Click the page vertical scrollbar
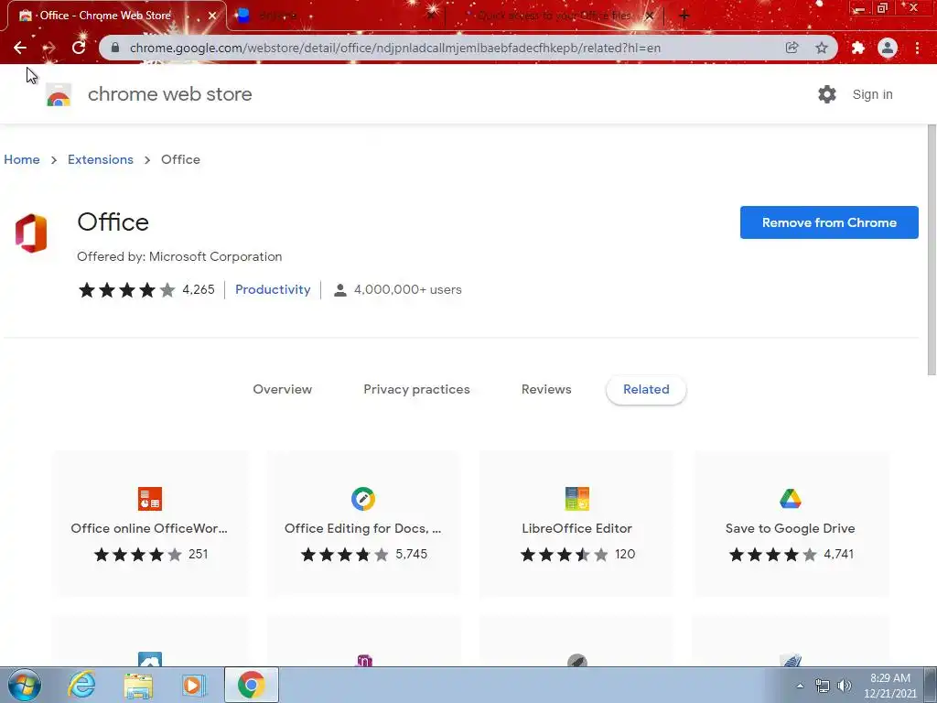 [932, 250]
